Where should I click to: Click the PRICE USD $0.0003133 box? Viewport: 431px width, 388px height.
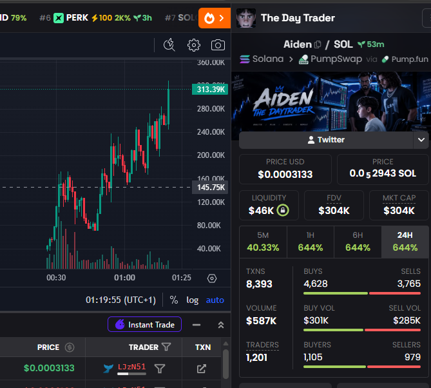(285, 170)
